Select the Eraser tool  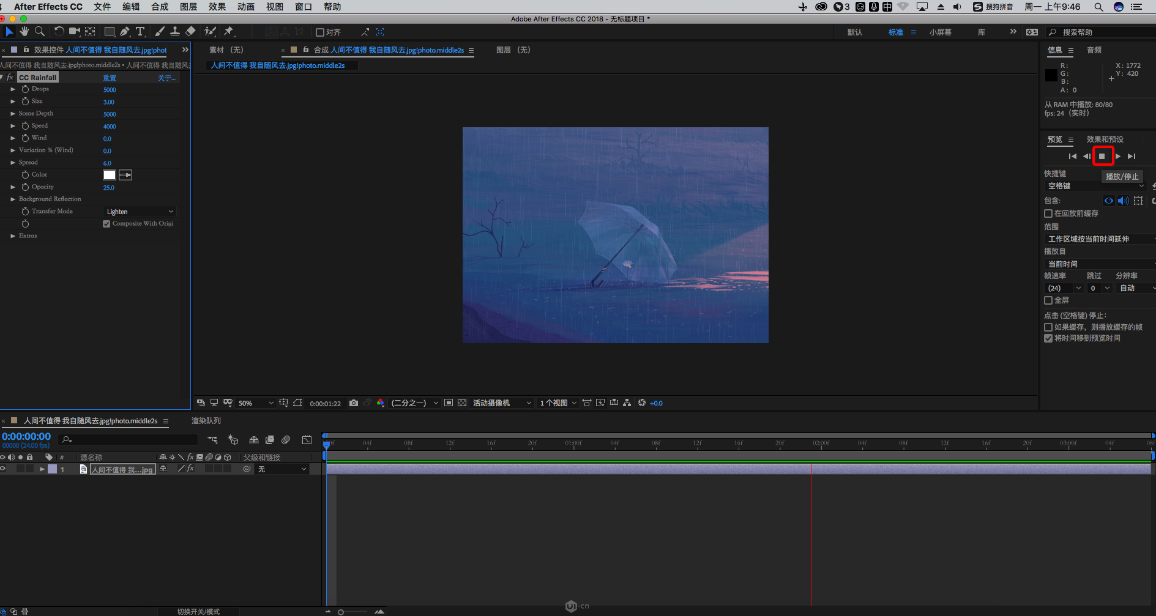pos(190,31)
